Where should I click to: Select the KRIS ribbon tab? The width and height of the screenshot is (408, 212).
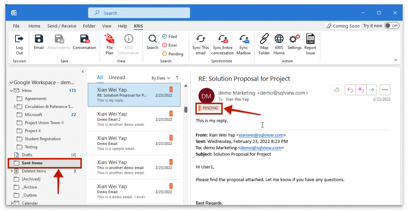(x=138, y=26)
